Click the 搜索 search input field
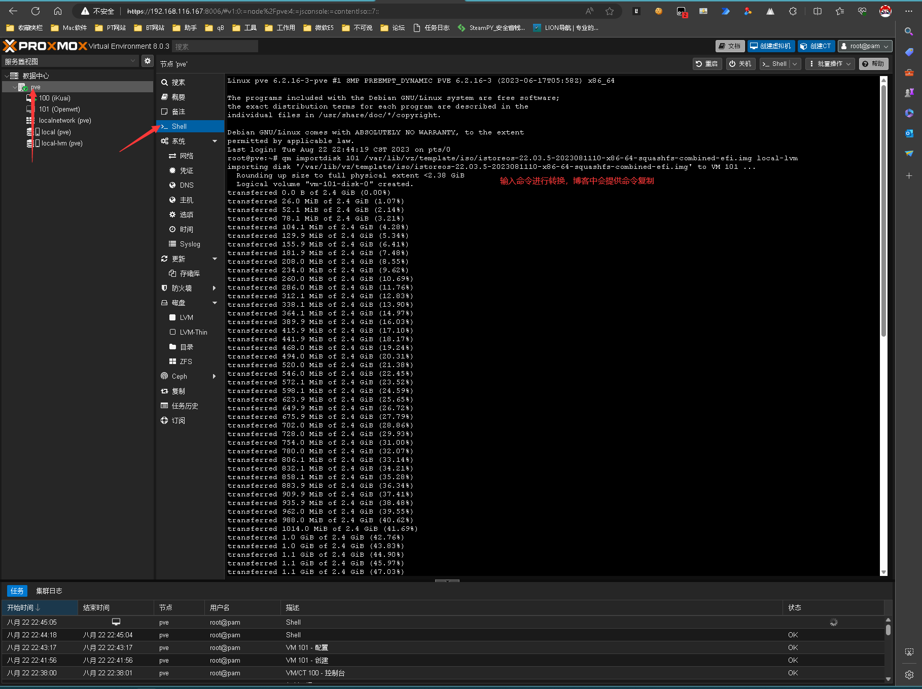This screenshot has width=922, height=689. coord(215,47)
